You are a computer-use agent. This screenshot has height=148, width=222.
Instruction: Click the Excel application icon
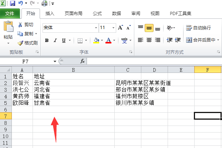click(3, 3)
